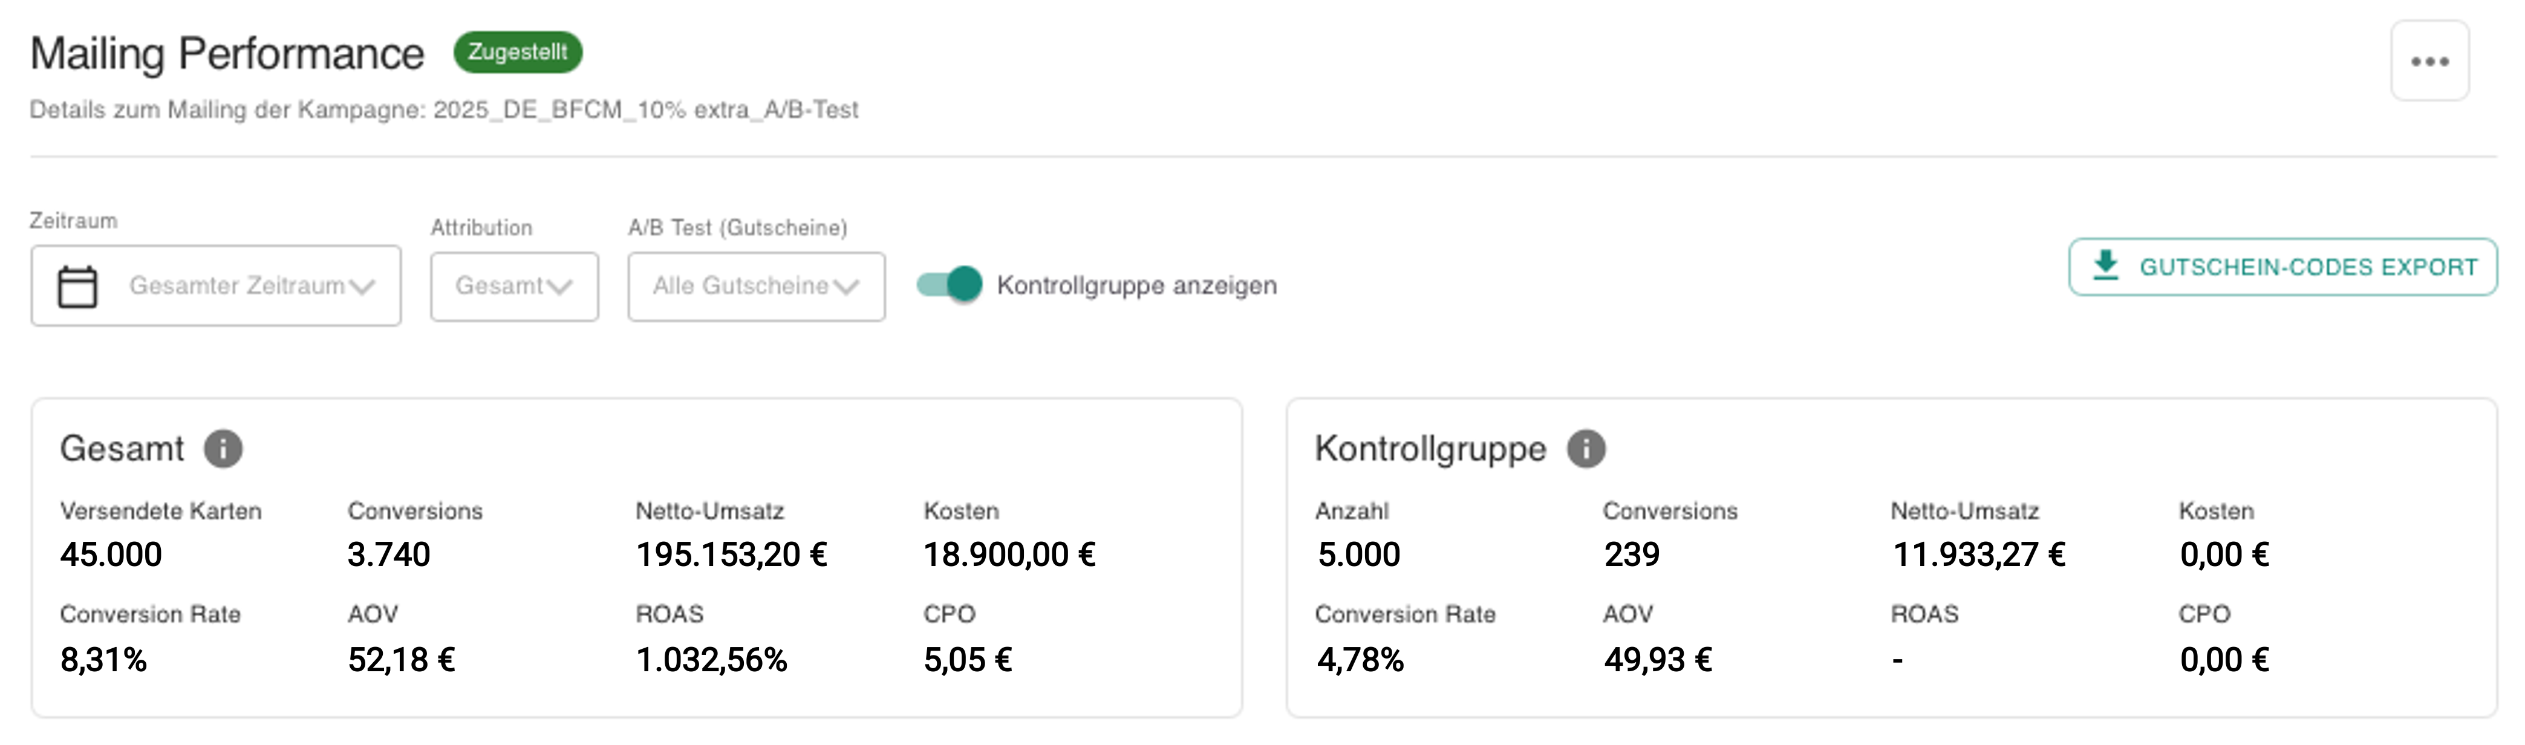
Task: Click the Gesamt info icon
Action: [223, 449]
